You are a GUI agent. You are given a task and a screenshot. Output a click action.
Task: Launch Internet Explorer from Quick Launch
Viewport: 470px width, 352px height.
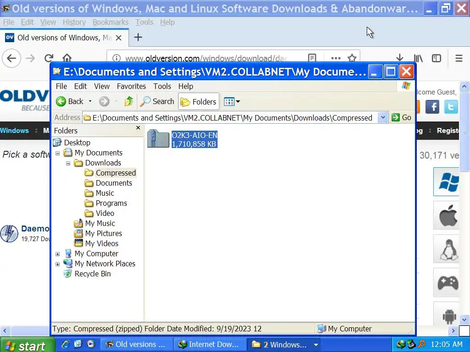(65, 345)
